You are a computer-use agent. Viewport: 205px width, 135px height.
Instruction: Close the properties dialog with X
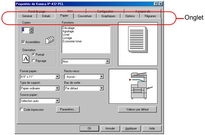160,4
